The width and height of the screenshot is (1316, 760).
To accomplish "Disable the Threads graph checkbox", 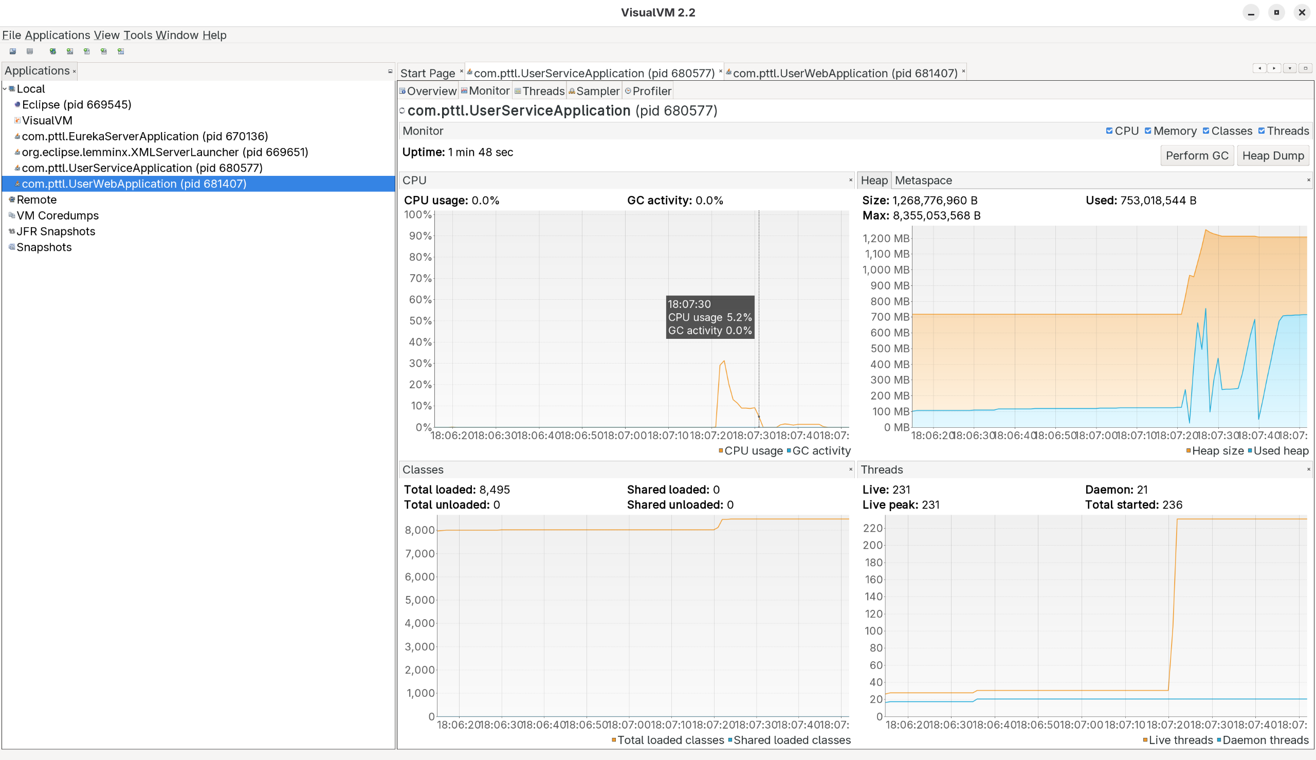I will tap(1261, 131).
